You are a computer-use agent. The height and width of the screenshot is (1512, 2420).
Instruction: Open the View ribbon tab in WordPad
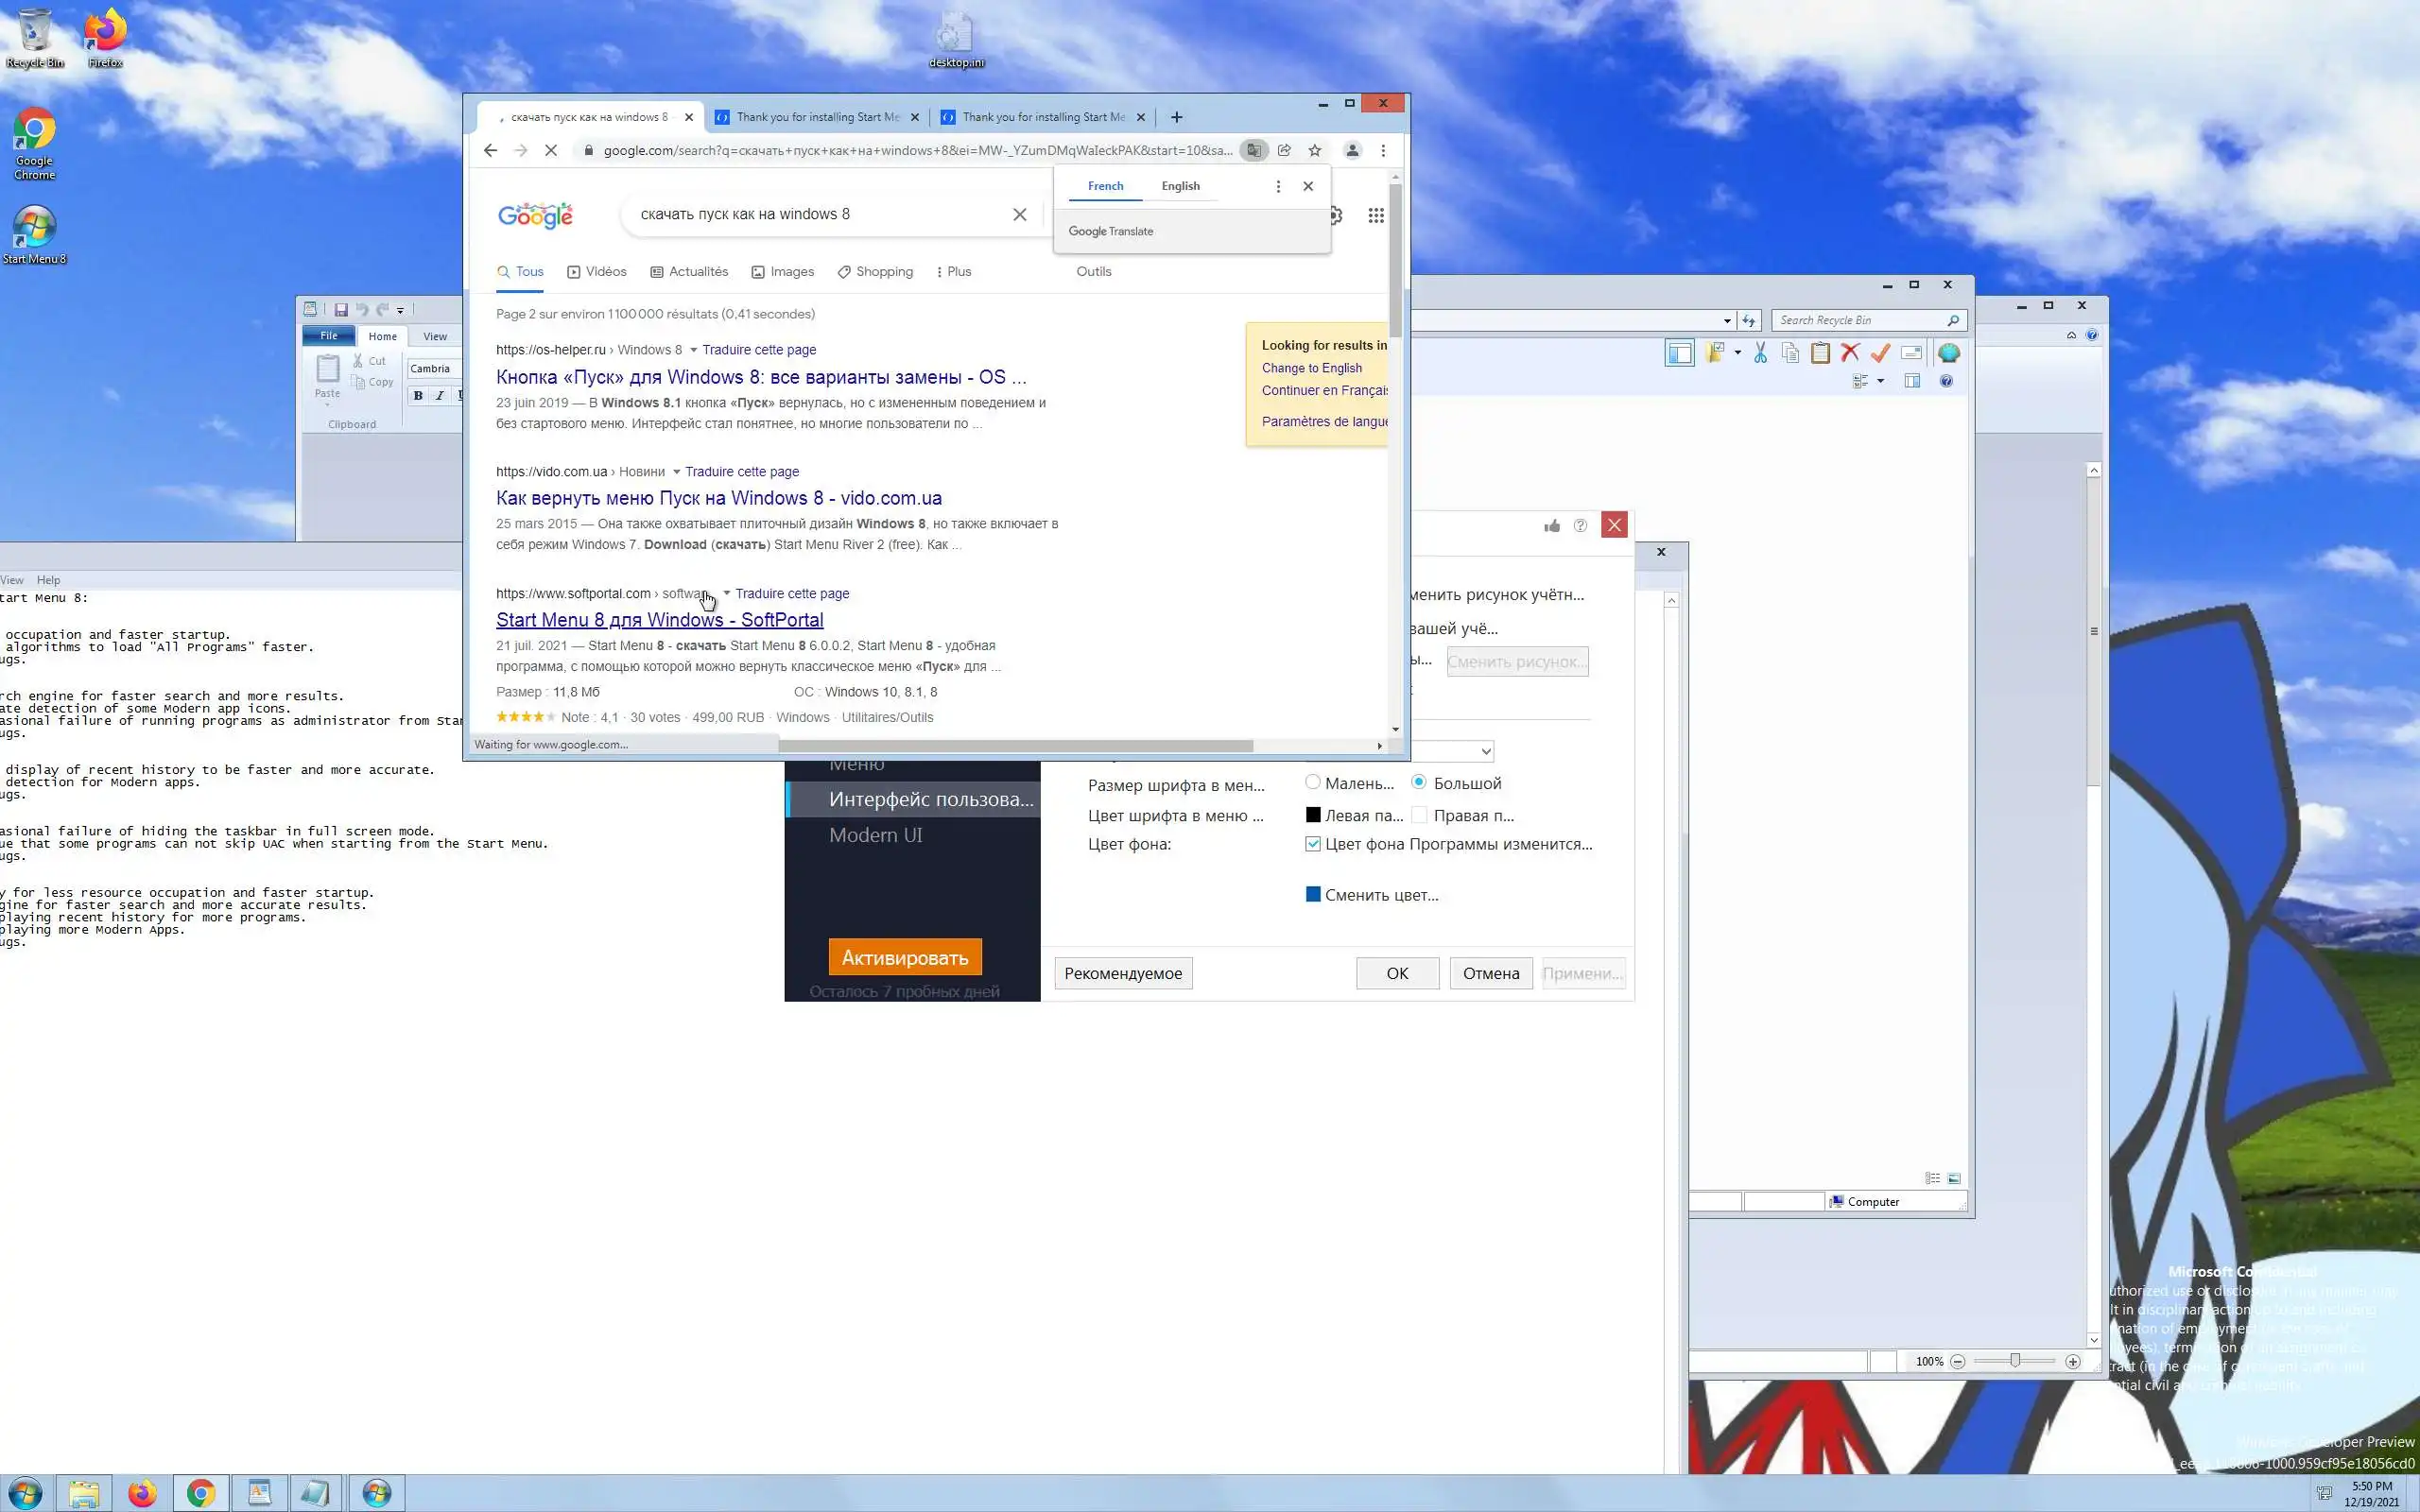point(435,336)
